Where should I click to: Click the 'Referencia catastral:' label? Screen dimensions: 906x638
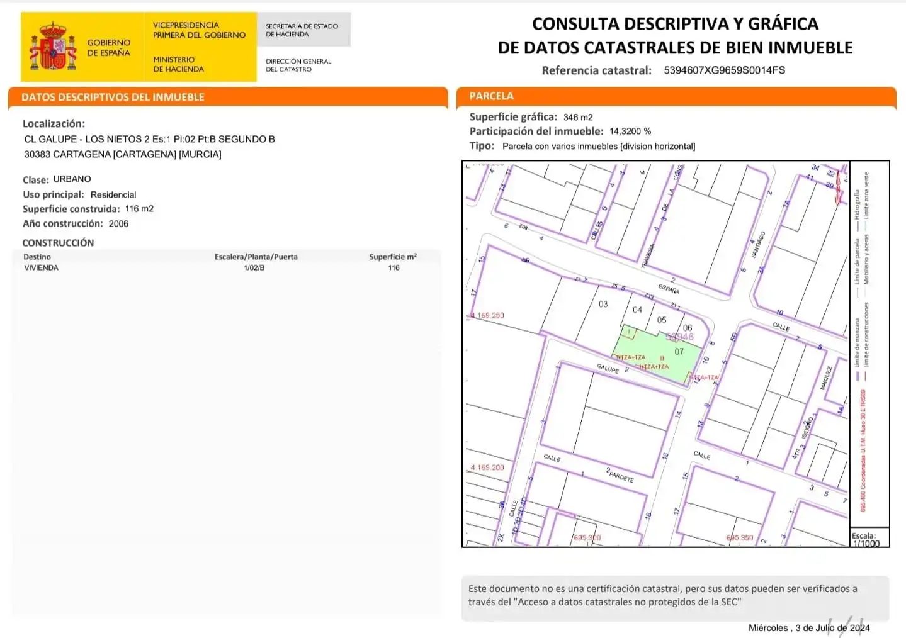pyautogui.click(x=596, y=70)
